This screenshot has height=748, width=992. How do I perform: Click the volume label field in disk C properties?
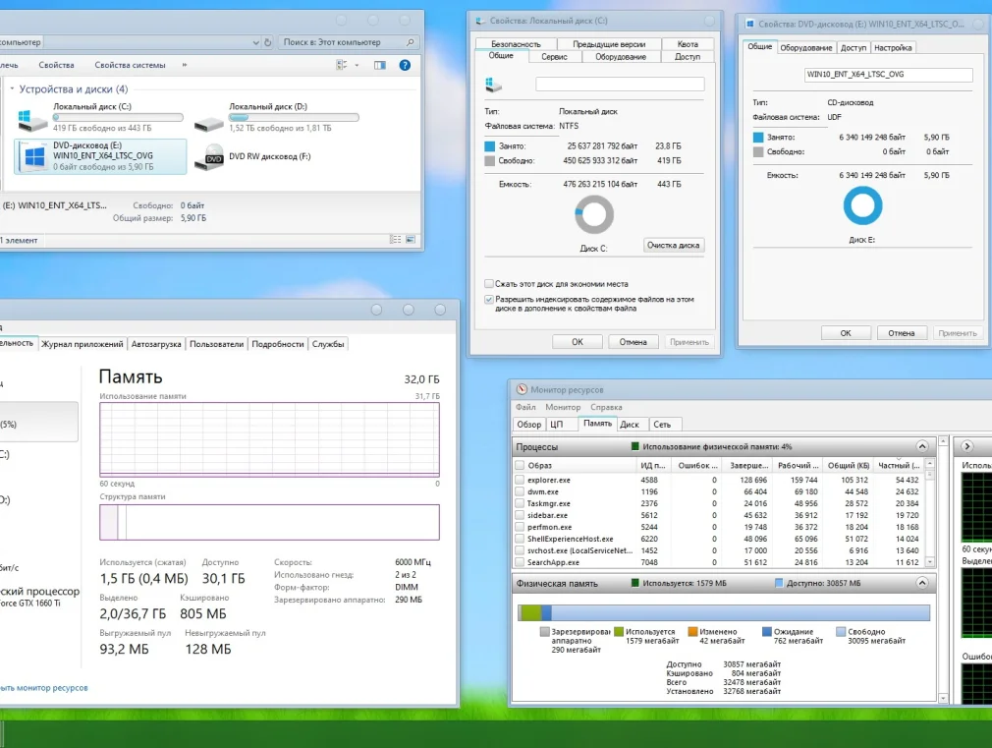pos(620,85)
